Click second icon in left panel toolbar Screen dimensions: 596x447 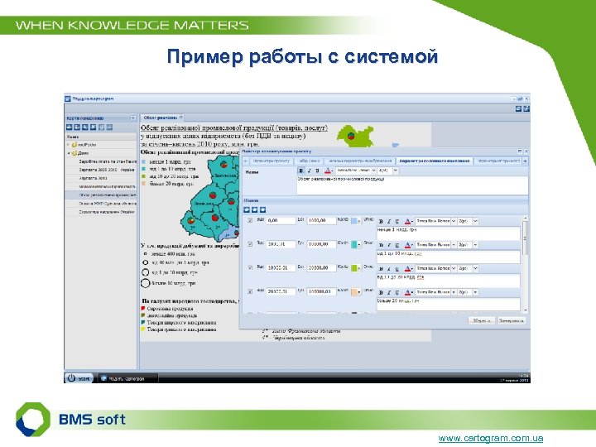point(77,127)
